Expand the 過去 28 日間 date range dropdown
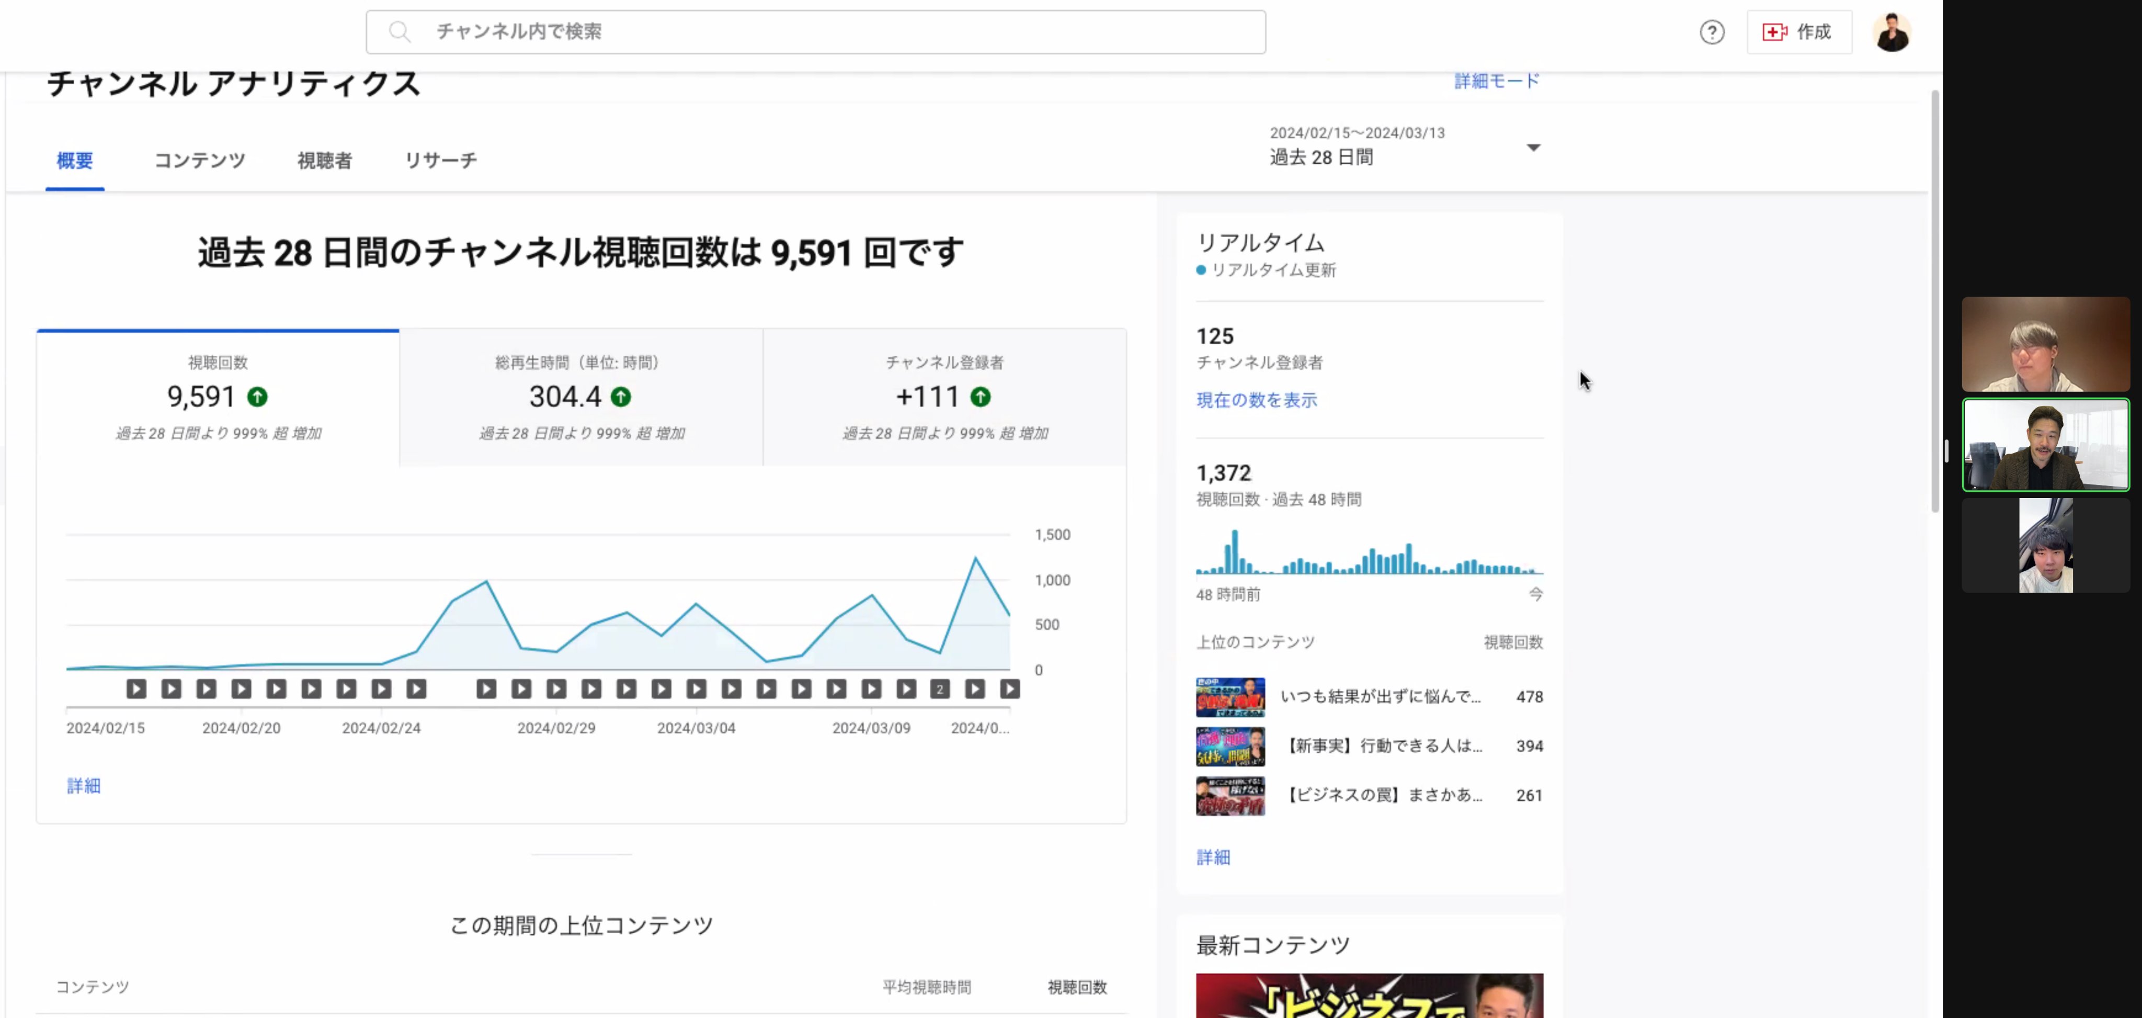This screenshot has width=2142, height=1018. point(1532,148)
